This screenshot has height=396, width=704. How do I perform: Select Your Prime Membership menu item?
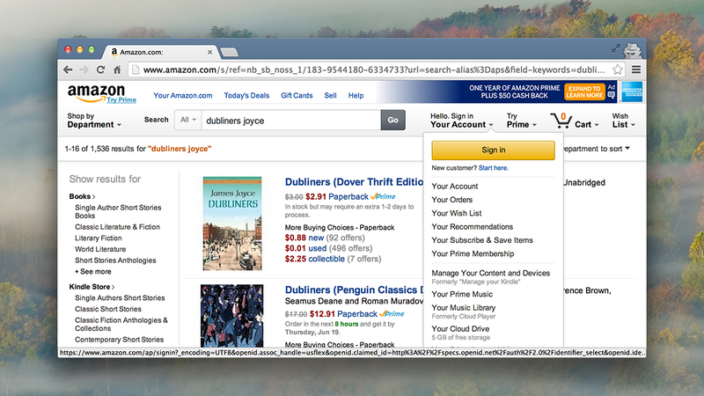473,253
